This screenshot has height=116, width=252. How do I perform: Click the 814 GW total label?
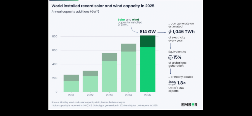click(x=148, y=32)
